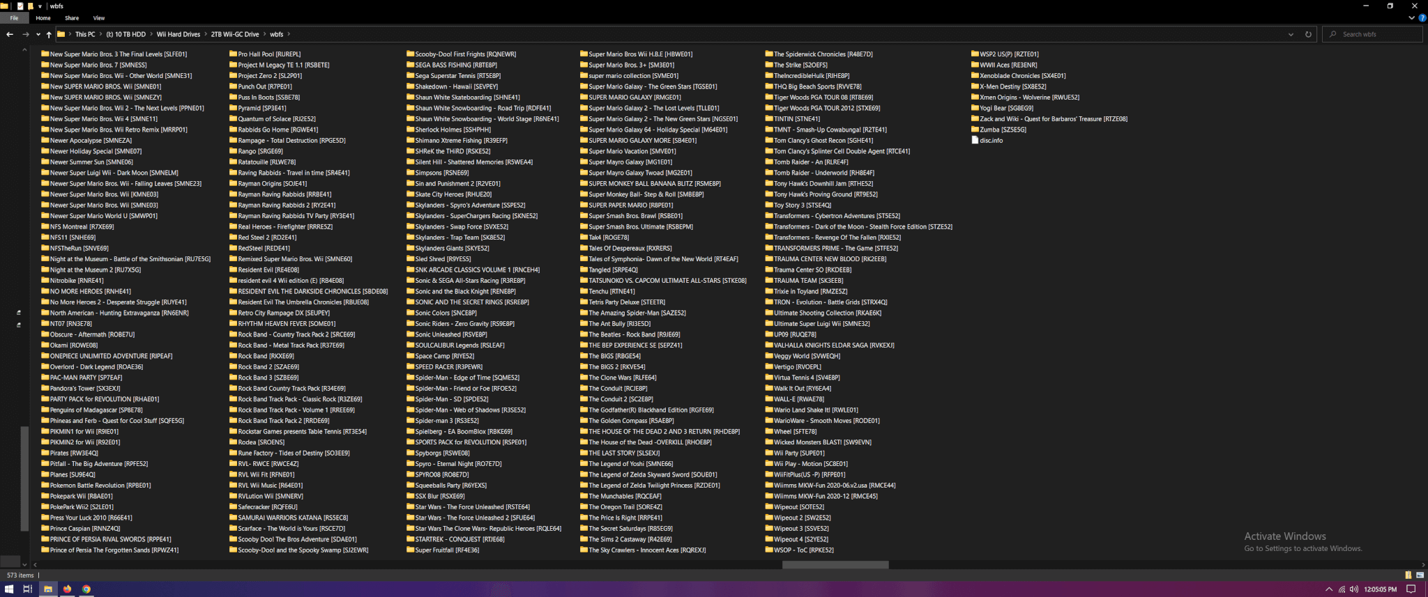Screen dimensions: 1428x597
Task: Click the Properties quick access icon
Action: (20, 6)
